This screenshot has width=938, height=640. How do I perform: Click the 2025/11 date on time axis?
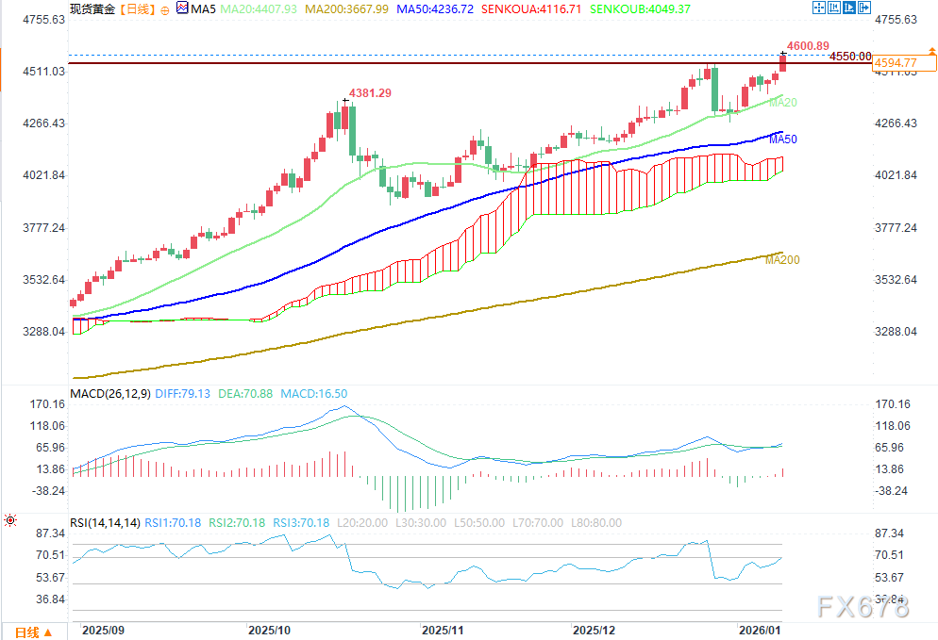(441, 628)
